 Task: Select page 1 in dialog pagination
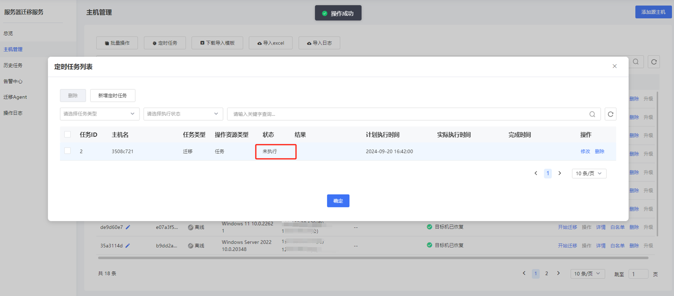[548, 173]
